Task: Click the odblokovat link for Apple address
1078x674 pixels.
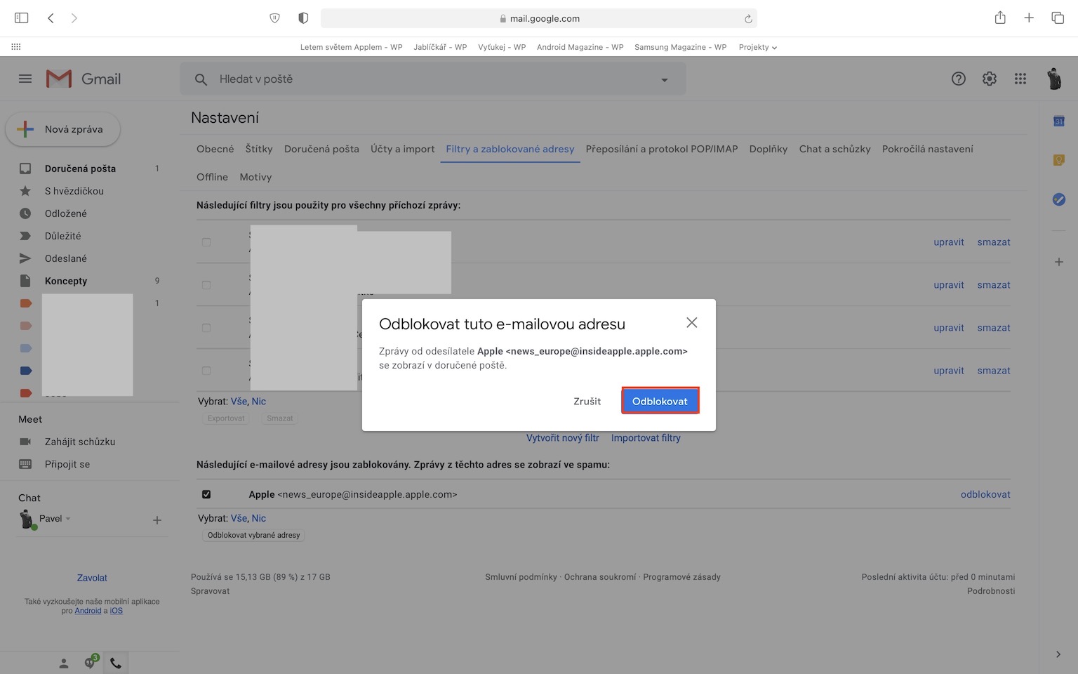Action: tap(985, 494)
